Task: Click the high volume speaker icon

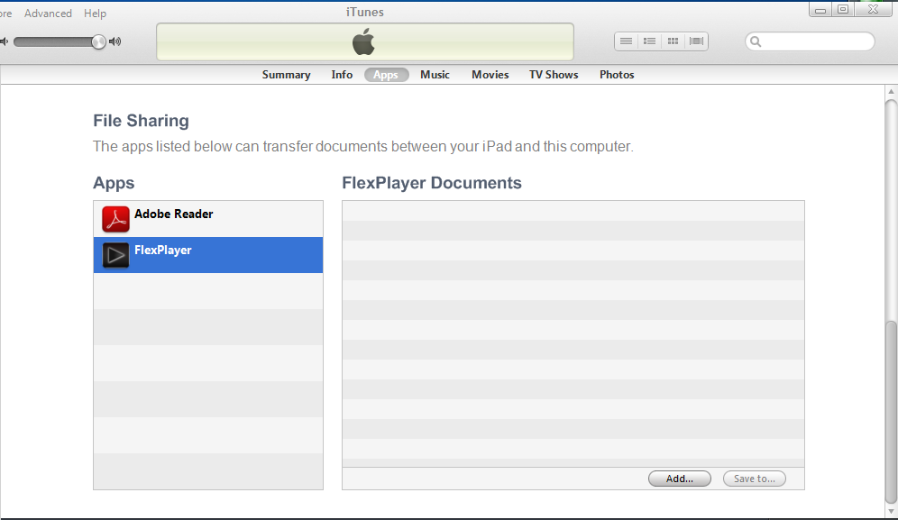Action: 115,41
